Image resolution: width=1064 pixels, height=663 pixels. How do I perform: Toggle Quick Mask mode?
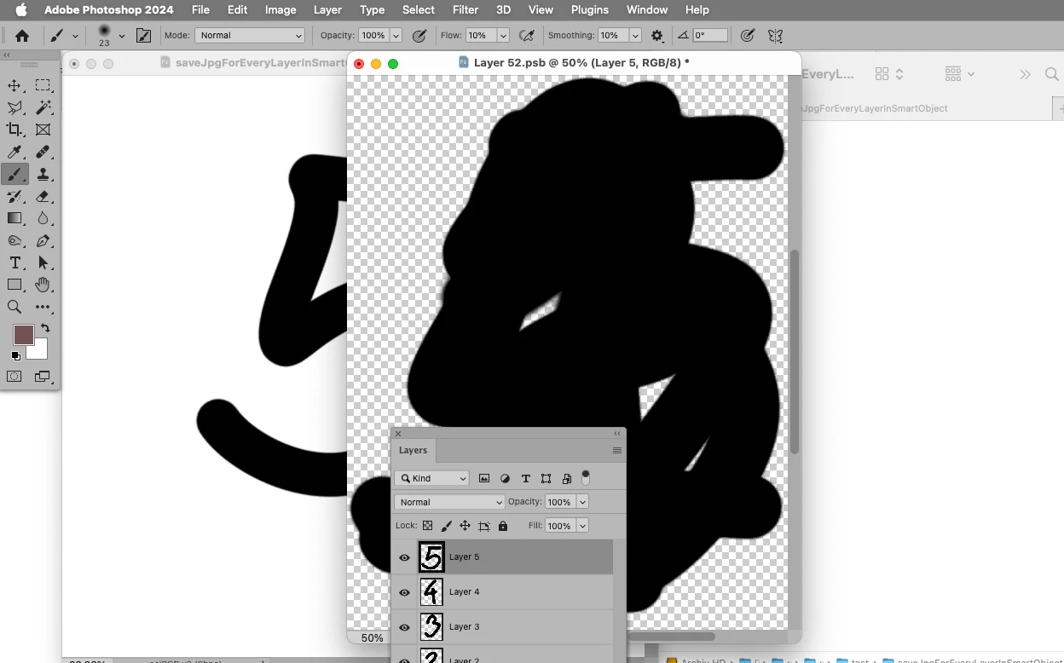click(14, 376)
